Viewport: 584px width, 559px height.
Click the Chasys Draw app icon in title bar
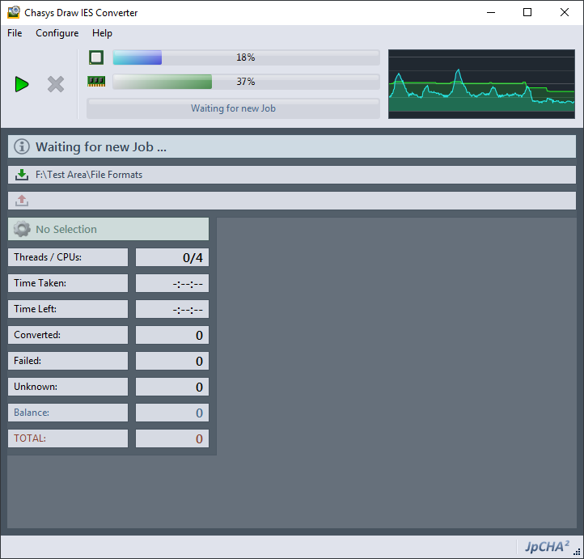(x=14, y=13)
